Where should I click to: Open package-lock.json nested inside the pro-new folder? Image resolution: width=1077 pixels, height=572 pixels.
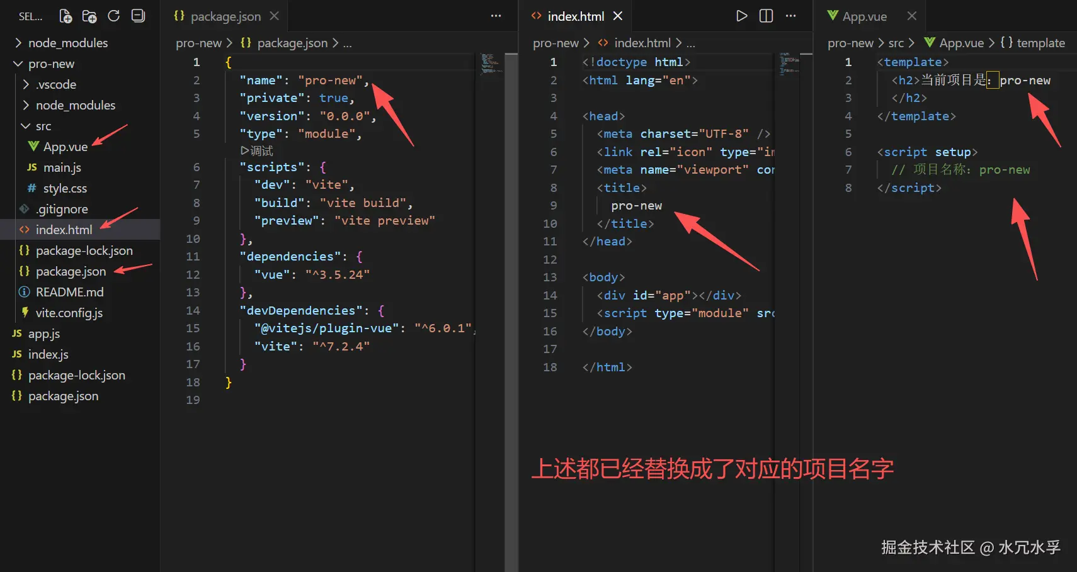tap(80, 250)
